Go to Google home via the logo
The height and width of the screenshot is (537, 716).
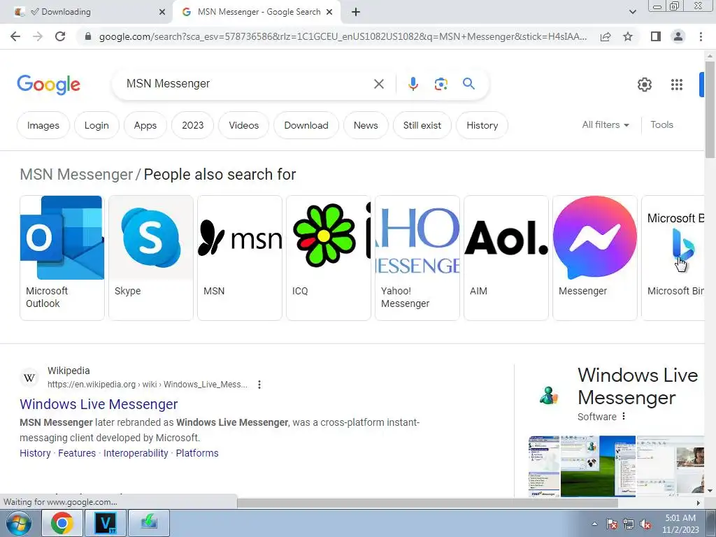click(48, 85)
